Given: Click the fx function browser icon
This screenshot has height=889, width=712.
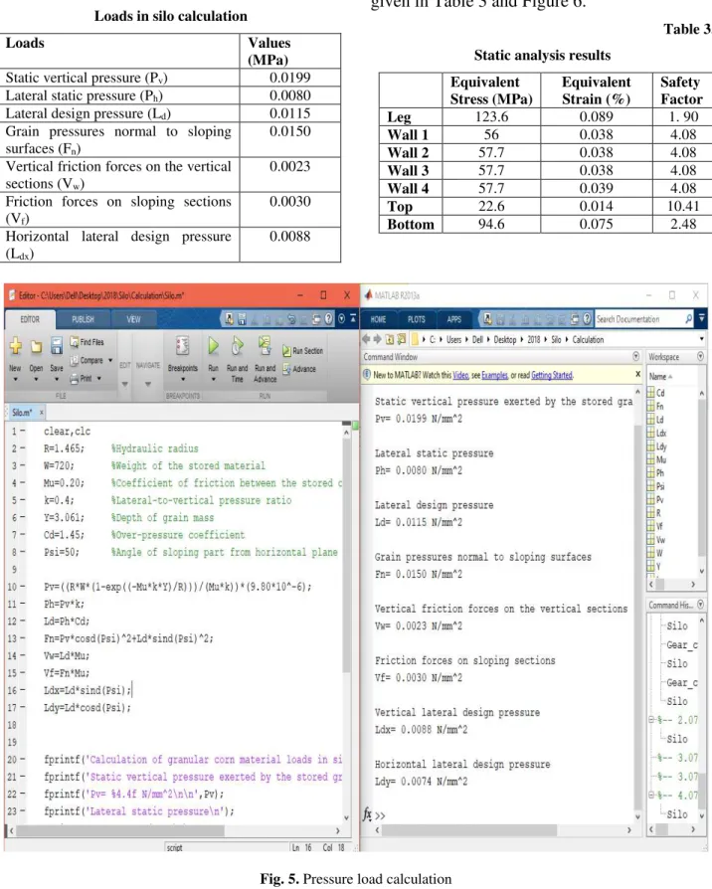Looking at the screenshot, I should coord(367,814).
